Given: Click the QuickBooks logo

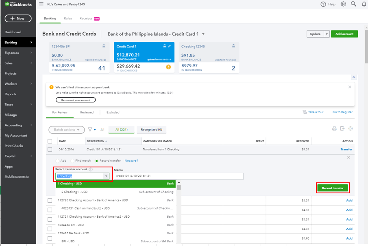Looking at the screenshot, I should (18, 4).
